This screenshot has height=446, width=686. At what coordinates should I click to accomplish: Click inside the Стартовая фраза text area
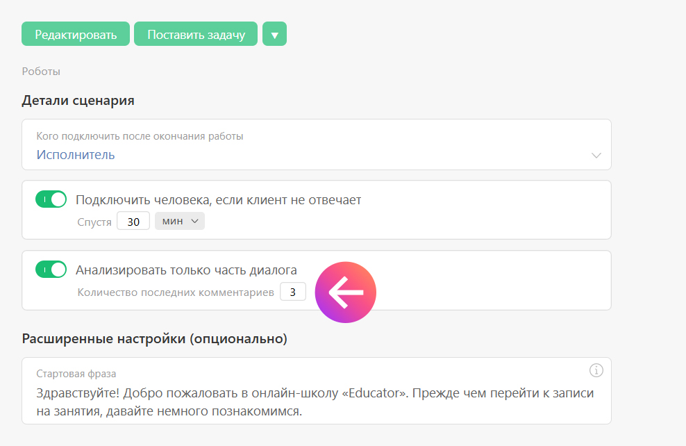click(x=315, y=402)
